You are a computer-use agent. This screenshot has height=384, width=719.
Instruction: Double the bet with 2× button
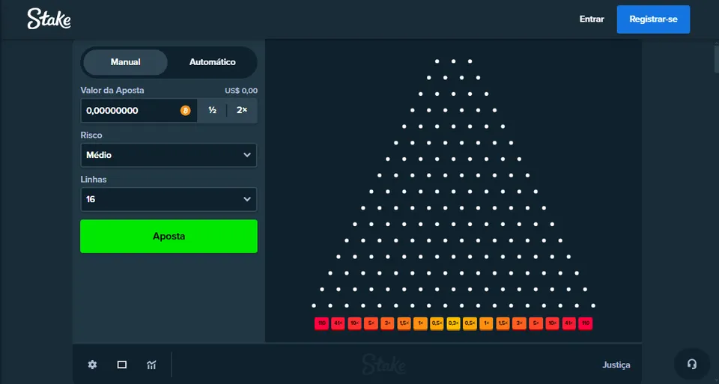[x=242, y=111]
